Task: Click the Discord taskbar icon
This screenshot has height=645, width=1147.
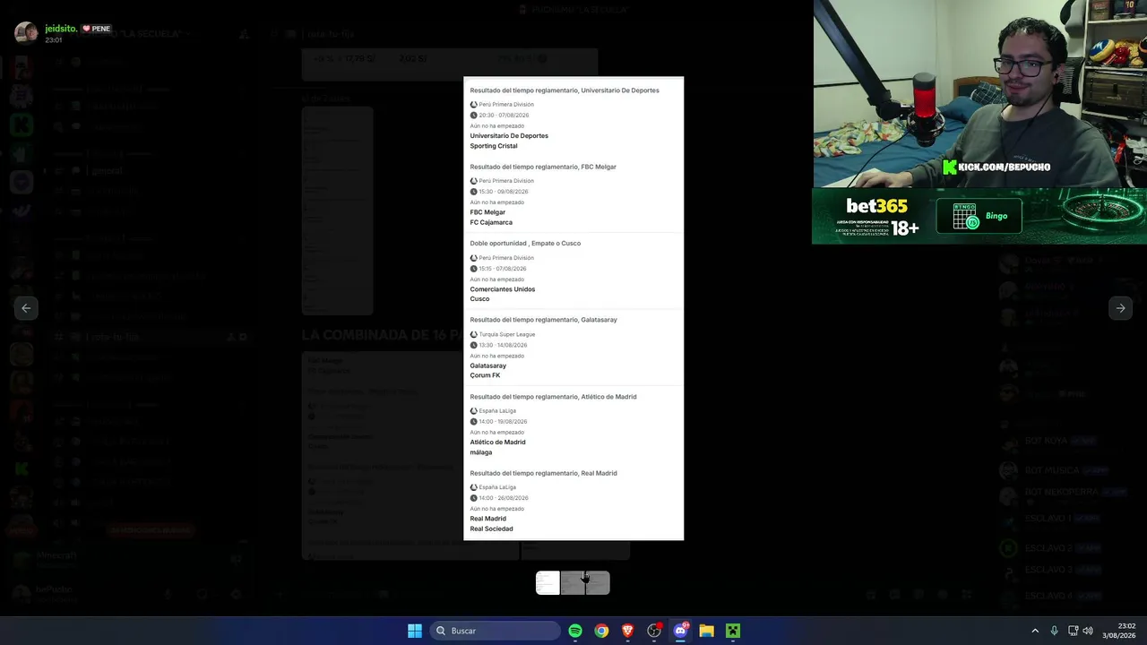Action: click(x=680, y=631)
